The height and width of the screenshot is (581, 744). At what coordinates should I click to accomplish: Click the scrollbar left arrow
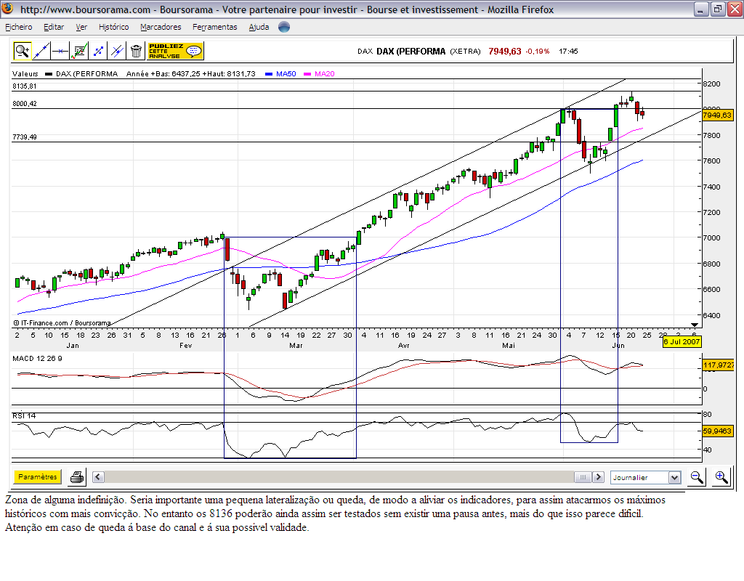pos(98,477)
